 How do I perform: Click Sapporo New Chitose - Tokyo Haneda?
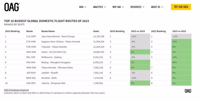tap(61, 42)
